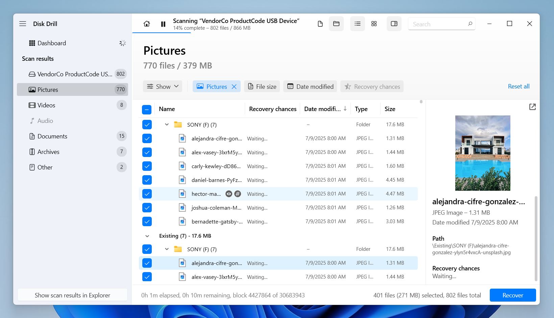This screenshot has width=554, height=318.
Task: Open the hamburger navigation menu
Action: click(23, 24)
